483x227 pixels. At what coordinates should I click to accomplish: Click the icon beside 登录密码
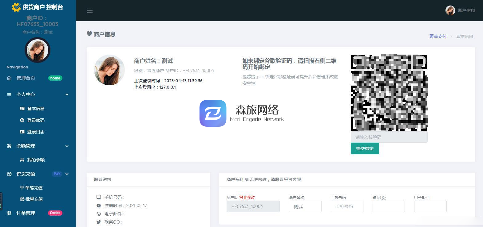pos(22,120)
